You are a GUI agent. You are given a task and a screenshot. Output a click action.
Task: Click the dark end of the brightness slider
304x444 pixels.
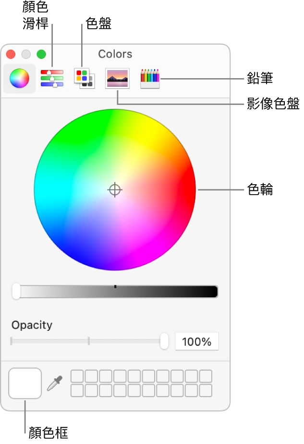click(211, 292)
